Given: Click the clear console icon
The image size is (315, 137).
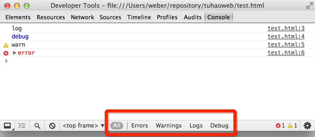Looking at the screenshot, I should [52, 126].
